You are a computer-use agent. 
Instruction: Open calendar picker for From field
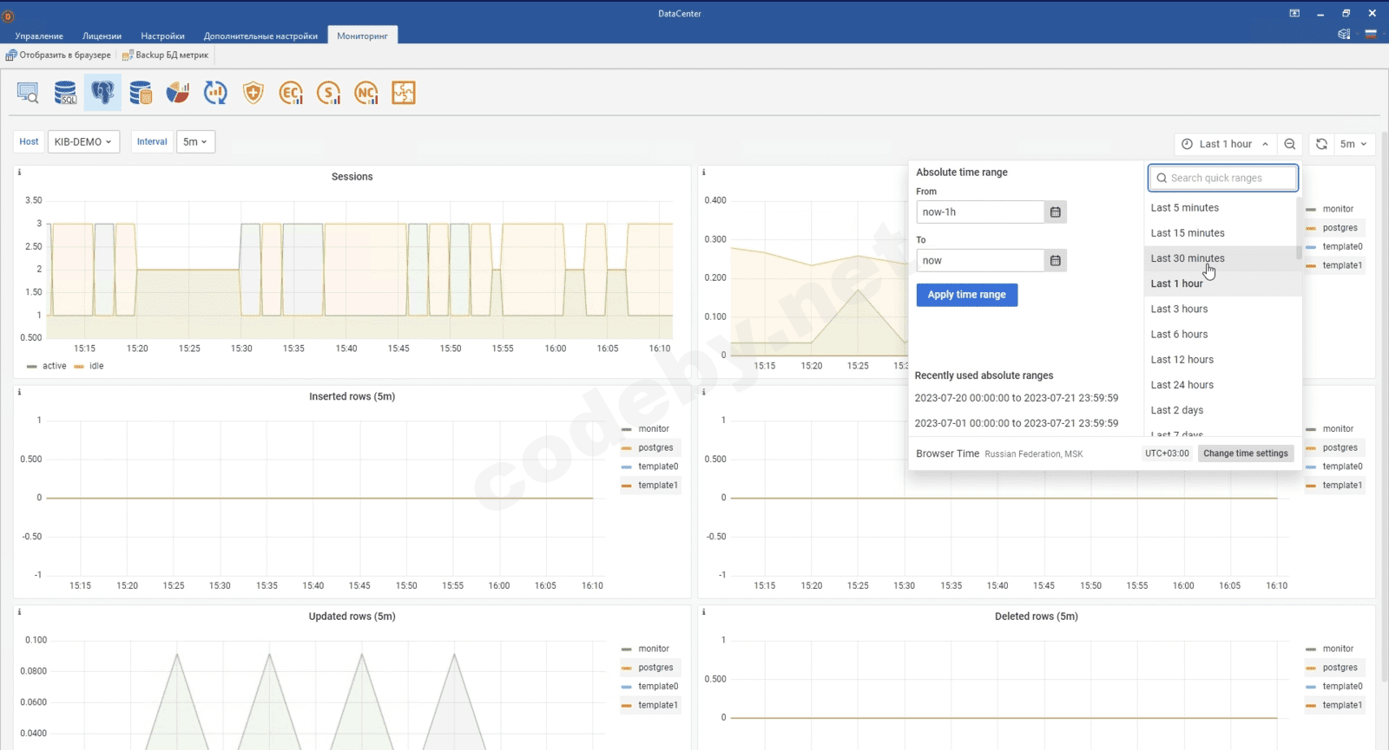[1056, 212]
